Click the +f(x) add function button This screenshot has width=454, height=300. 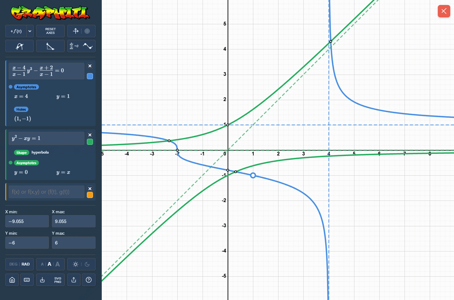(16, 31)
